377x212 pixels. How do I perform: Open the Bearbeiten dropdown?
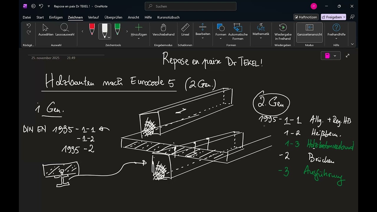coord(203,31)
